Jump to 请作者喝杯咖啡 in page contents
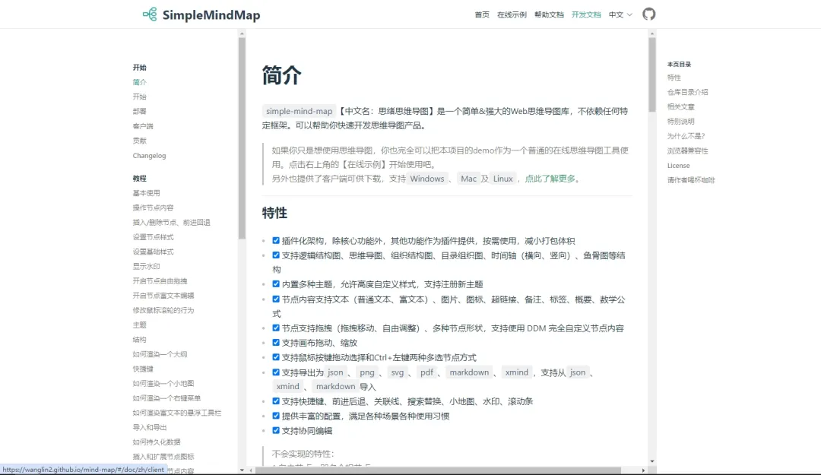 (691, 180)
